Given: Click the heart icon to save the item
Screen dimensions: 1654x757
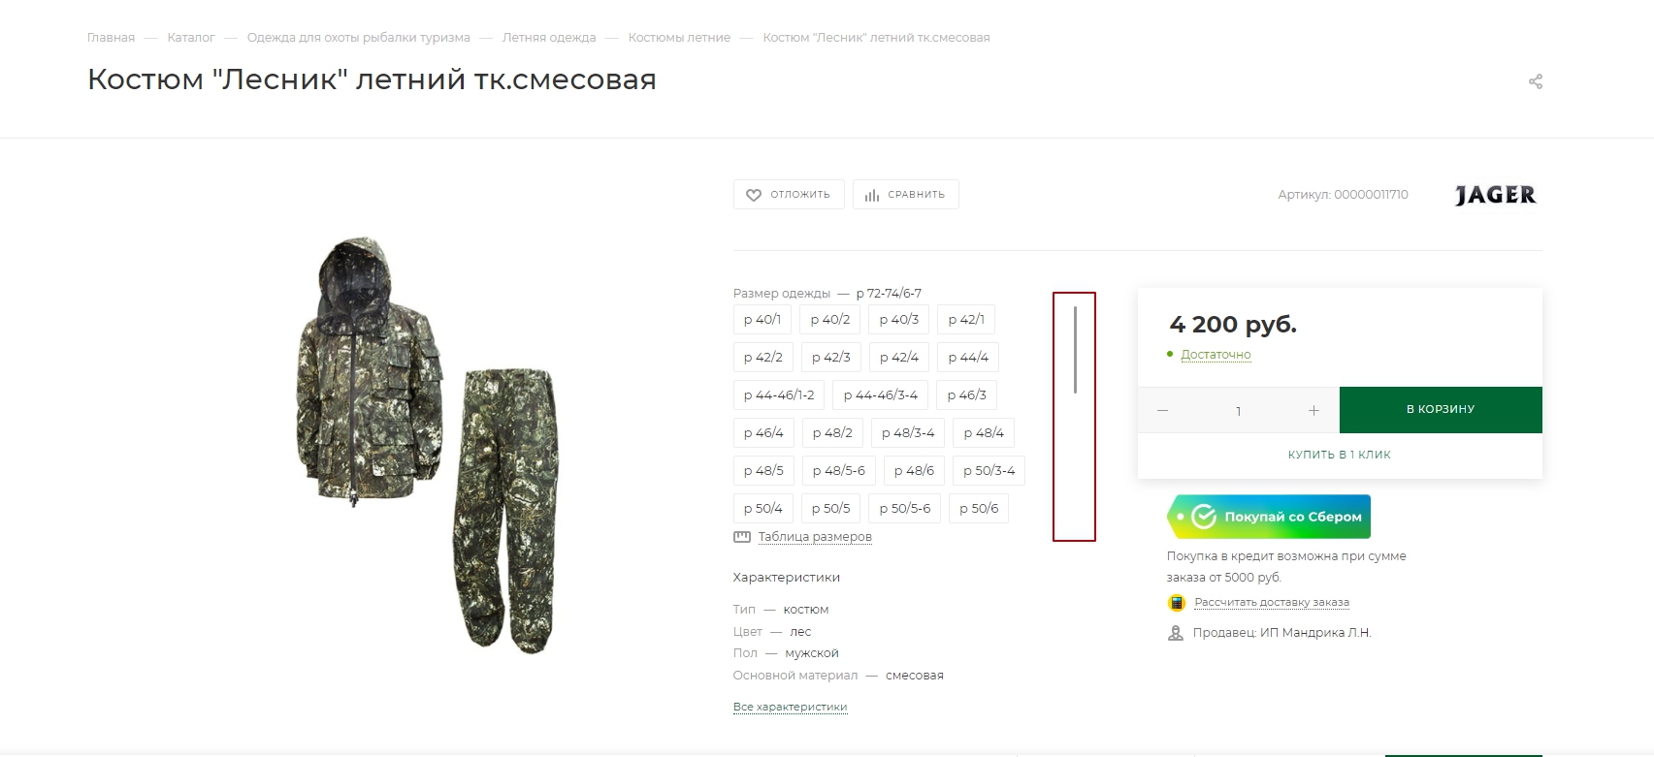Looking at the screenshot, I should pyautogui.click(x=754, y=195).
